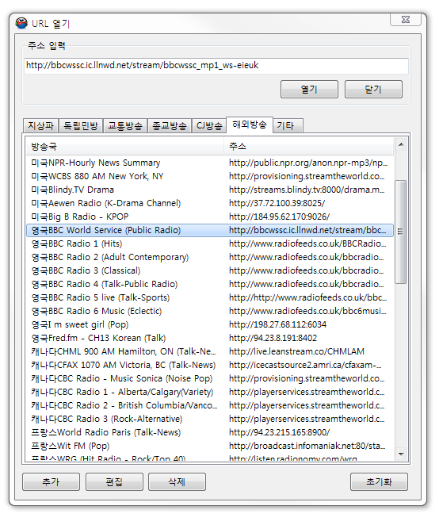The height and width of the screenshot is (529, 439).
Task: Click the app icon in the title bar
Action: click(21, 23)
